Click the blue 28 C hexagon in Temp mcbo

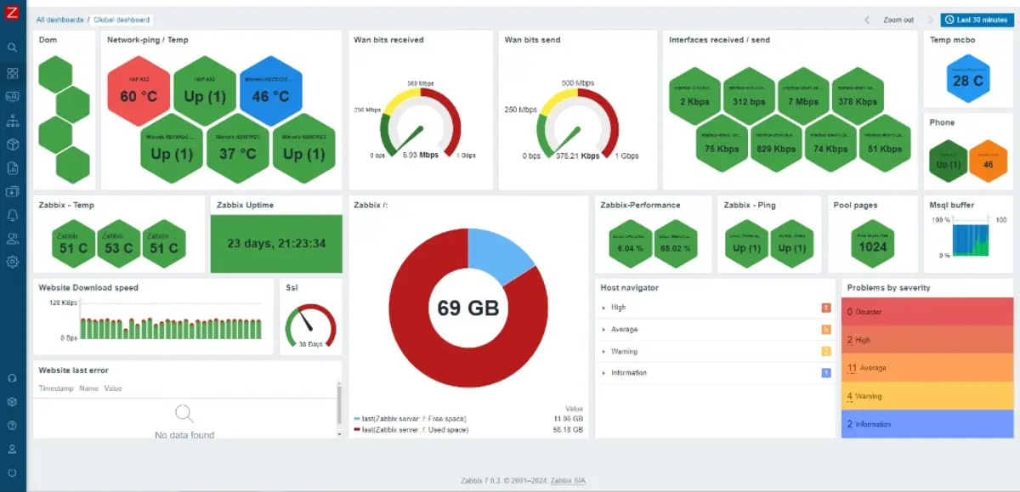pos(967,78)
